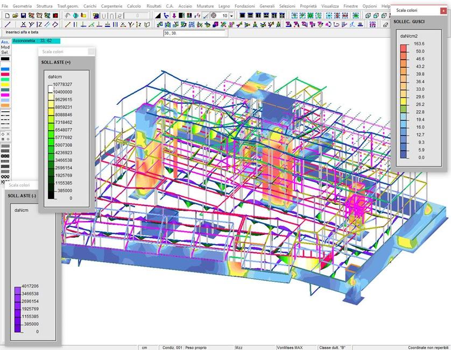Click the X axis view icon

pyautogui.click(x=23, y=25)
